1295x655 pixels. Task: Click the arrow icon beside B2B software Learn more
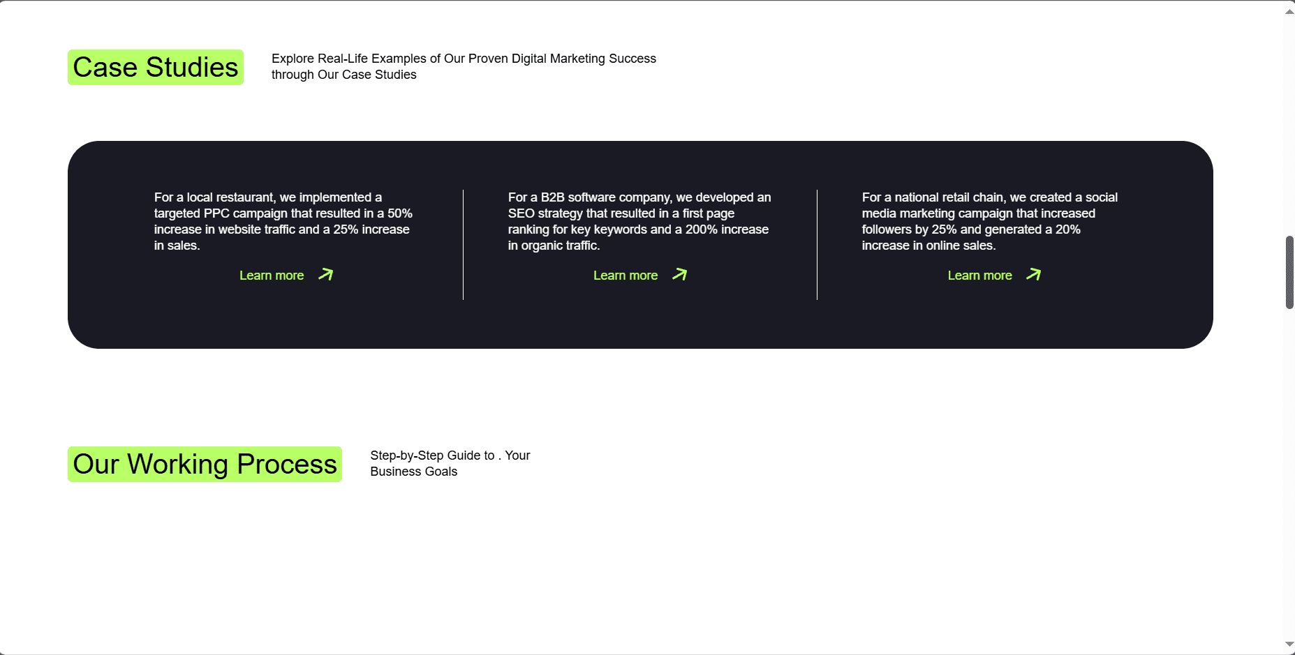pyautogui.click(x=680, y=275)
